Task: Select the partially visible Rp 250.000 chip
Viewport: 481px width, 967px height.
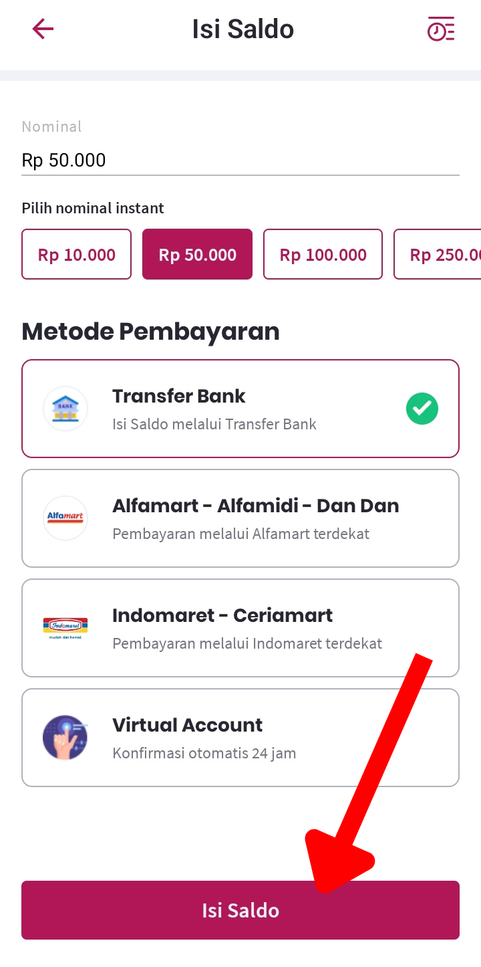Action: tap(441, 254)
